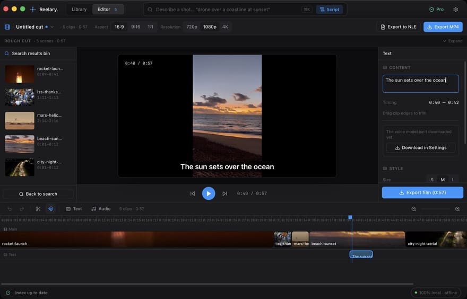Click the timeline zoom slider

click(x=436, y=209)
